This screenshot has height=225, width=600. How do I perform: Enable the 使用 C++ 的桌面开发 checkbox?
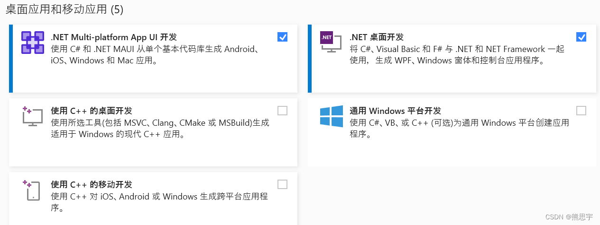[x=282, y=111]
